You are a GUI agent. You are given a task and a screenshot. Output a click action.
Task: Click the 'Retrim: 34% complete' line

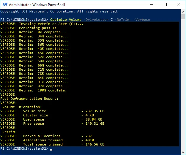tap(34, 36)
